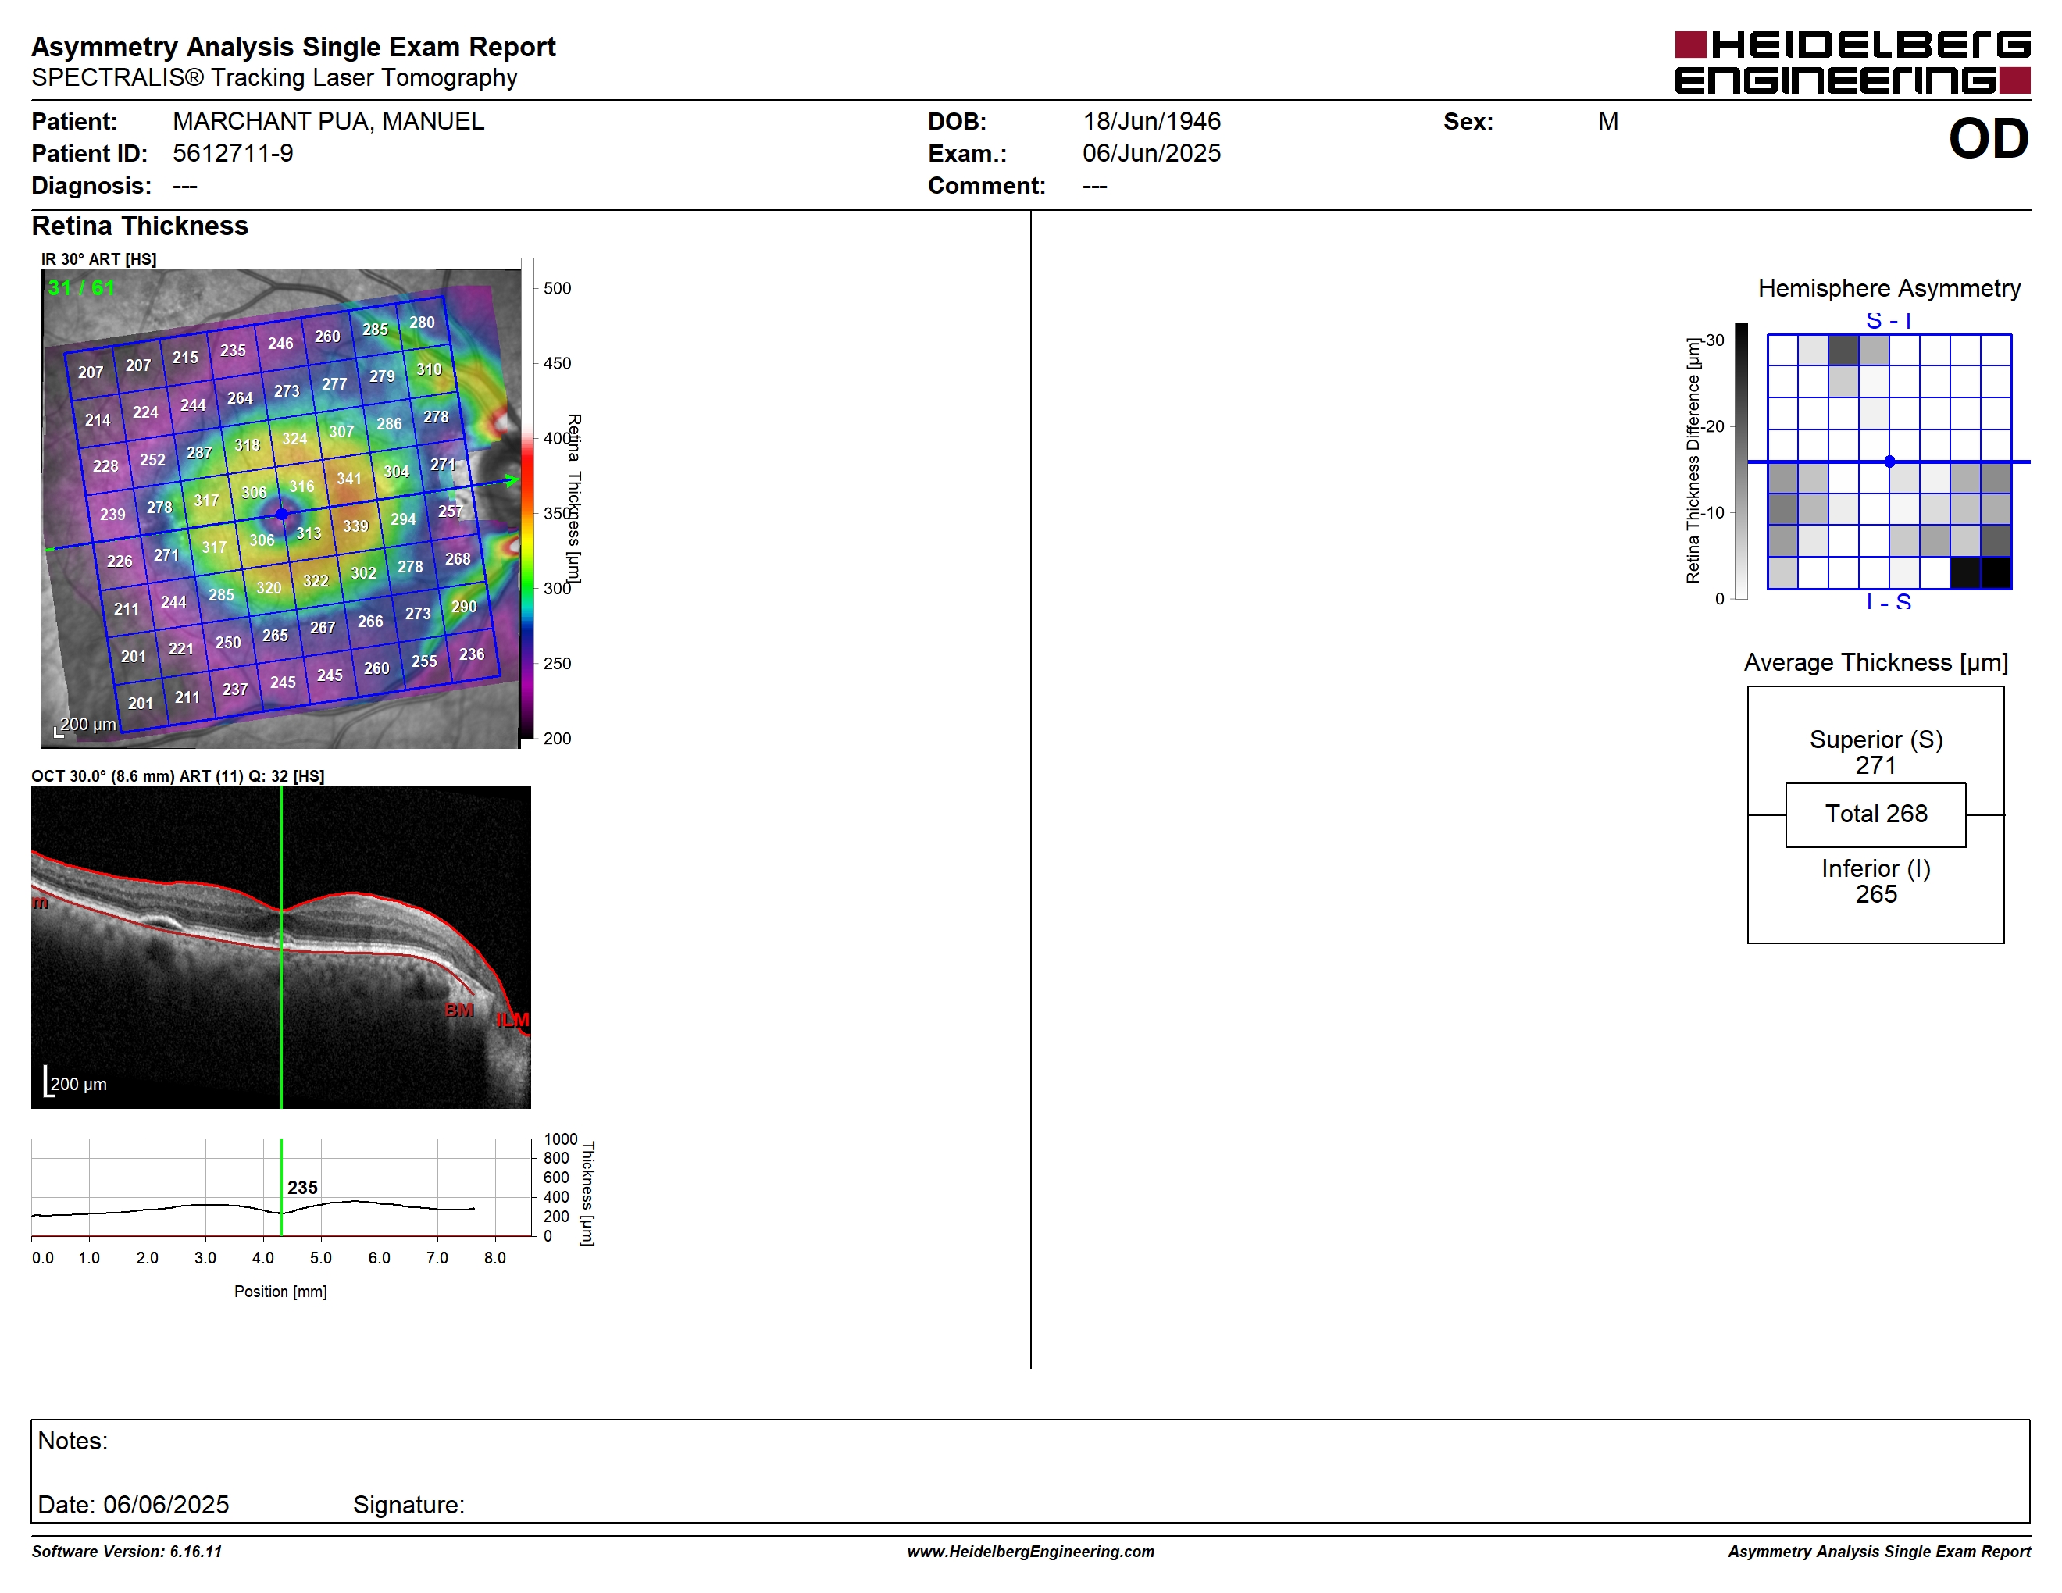Click the Date: 06/06/2025 entry in Notes box
The height and width of the screenshot is (1593, 2062).
tap(133, 1506)
